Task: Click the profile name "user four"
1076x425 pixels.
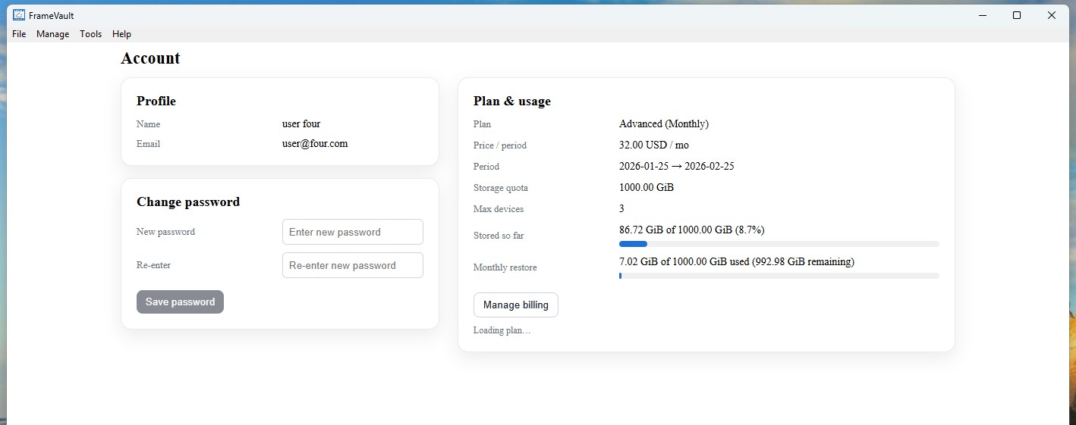Action: click(x=301, y=123)
